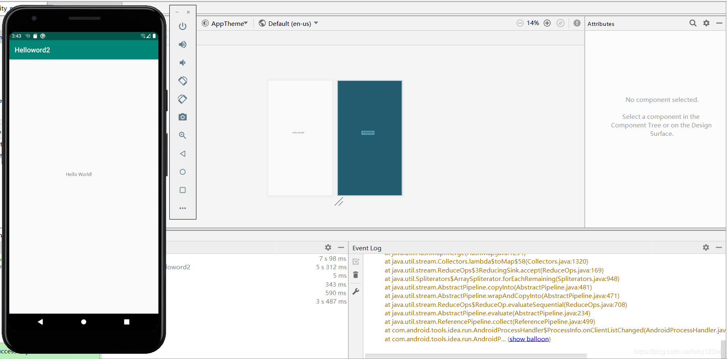Click the blueprint preview thumbnail
This screenshot has height=359, width=727.
pyautogui.click(x=370, y=138)
